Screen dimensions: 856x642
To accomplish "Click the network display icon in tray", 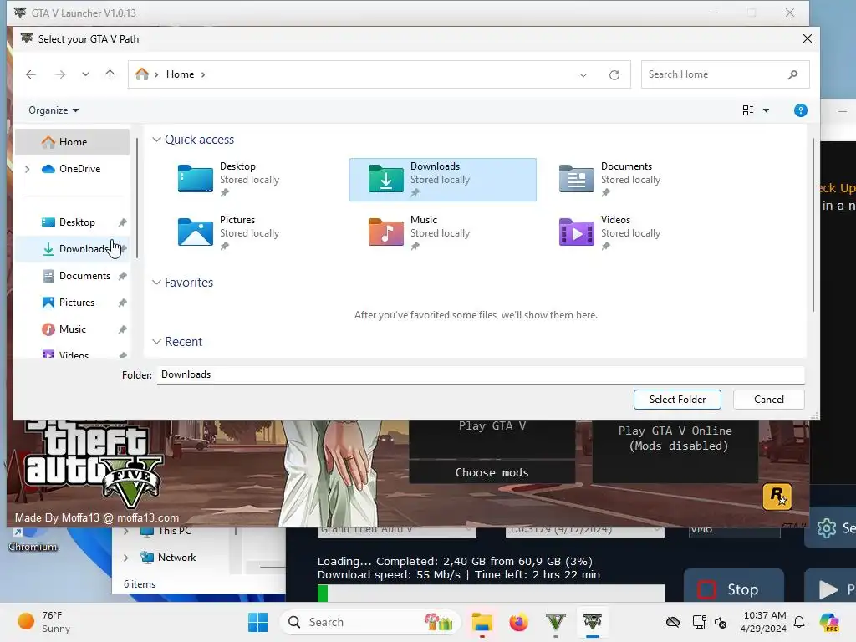I will tap(699, 622).
